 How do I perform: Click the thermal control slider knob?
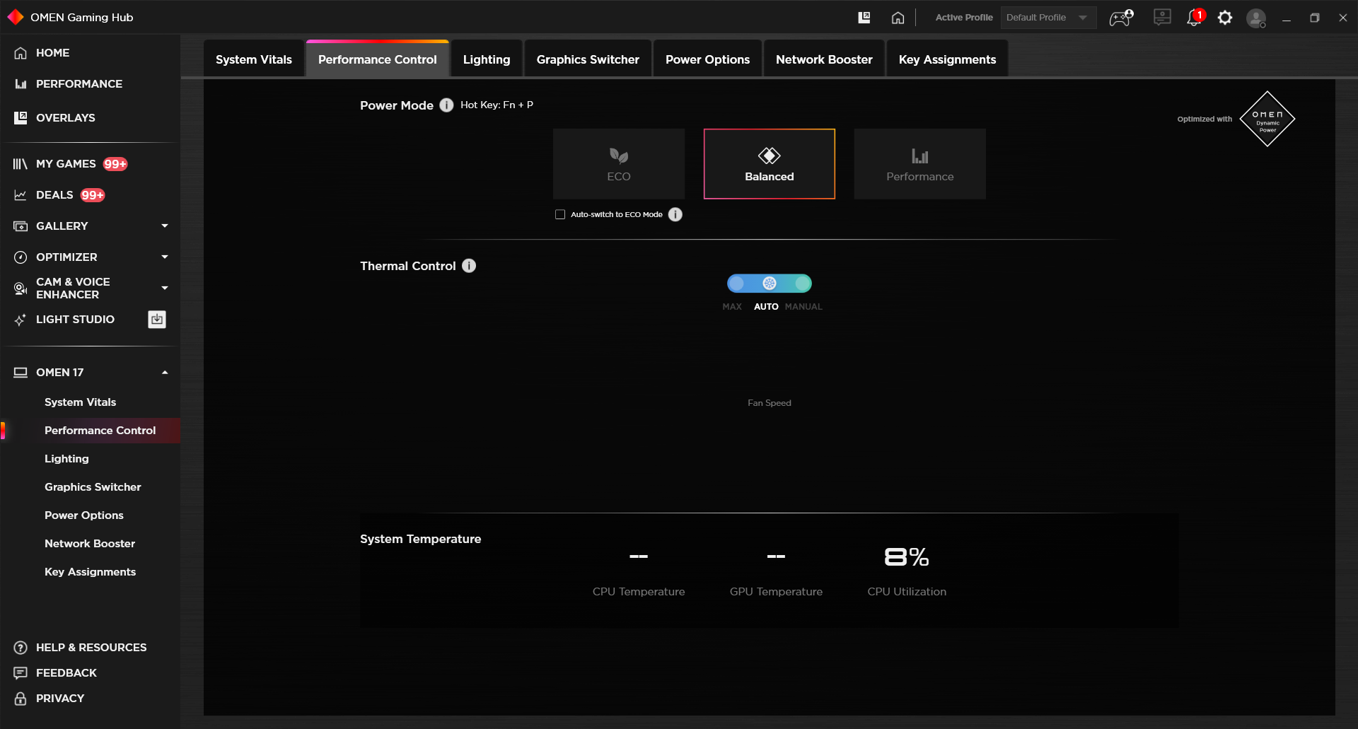(x=770, y=284)
